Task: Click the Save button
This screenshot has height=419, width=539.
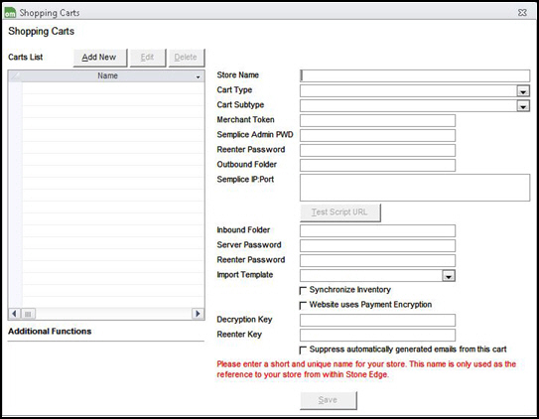Action: (329, 400)
